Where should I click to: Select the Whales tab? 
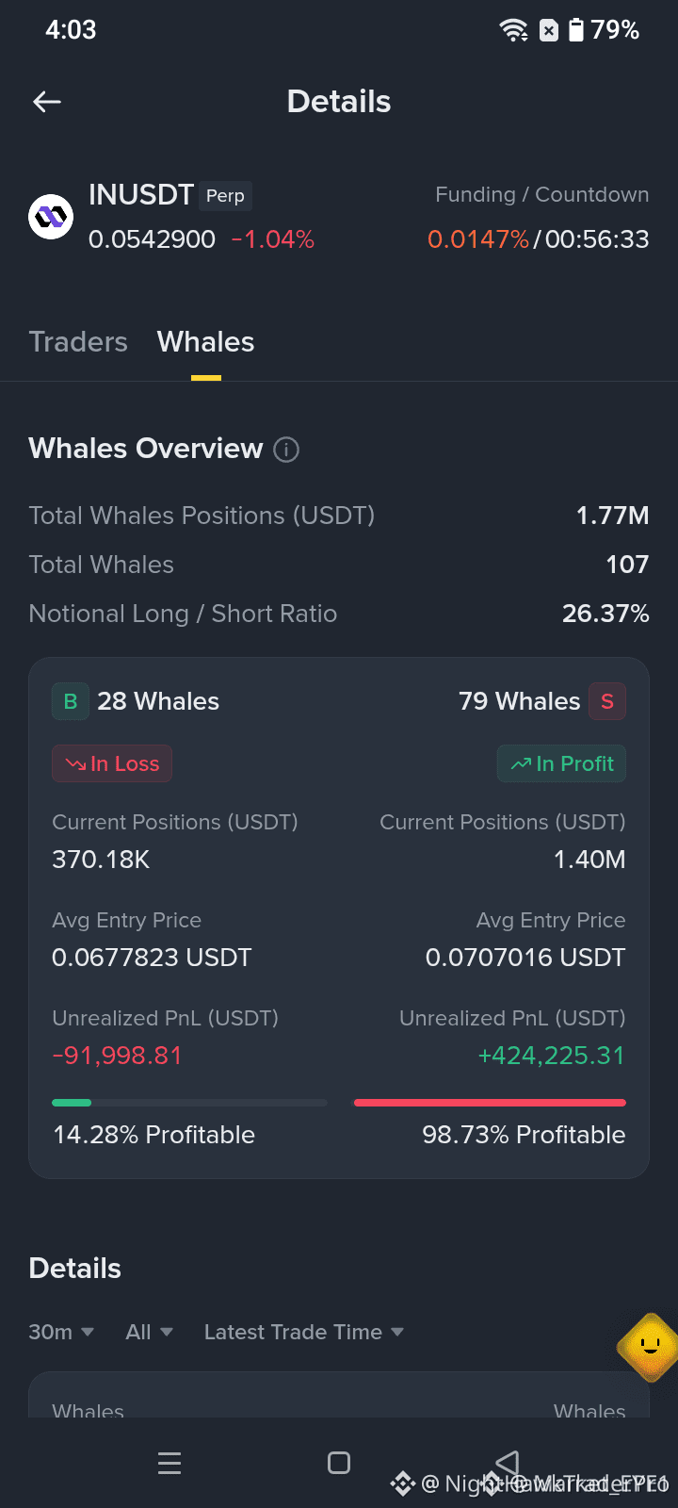[x=205, y=342]
